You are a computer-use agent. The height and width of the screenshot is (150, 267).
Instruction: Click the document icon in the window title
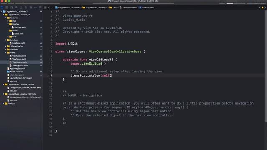coord(109,1)
